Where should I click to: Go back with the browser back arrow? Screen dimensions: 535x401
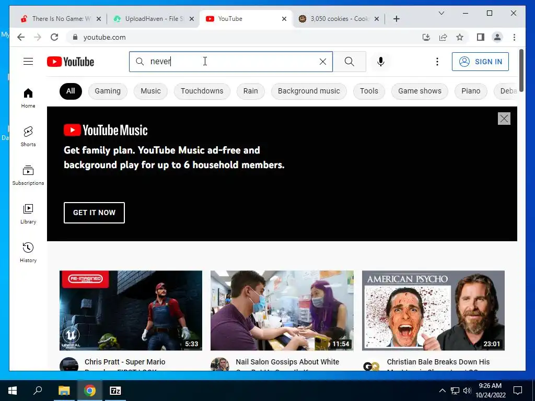[x=21, y=37]
